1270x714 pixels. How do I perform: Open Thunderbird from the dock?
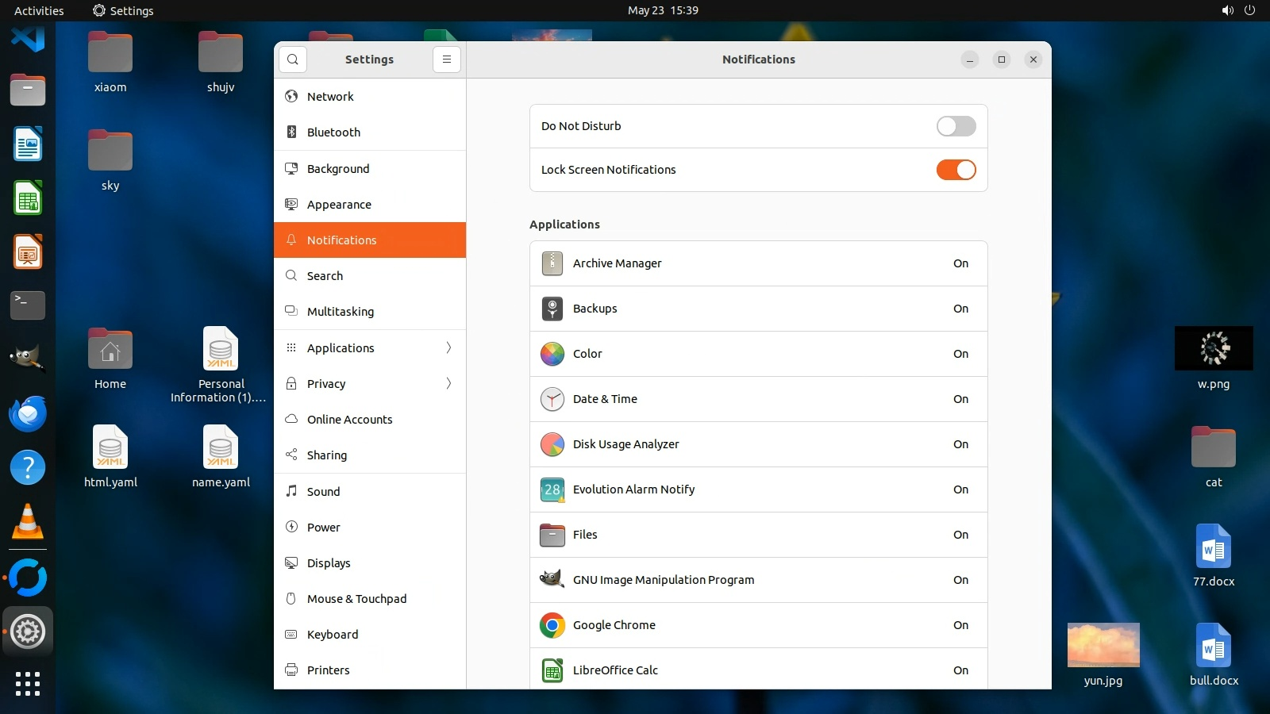click(28, 414)
